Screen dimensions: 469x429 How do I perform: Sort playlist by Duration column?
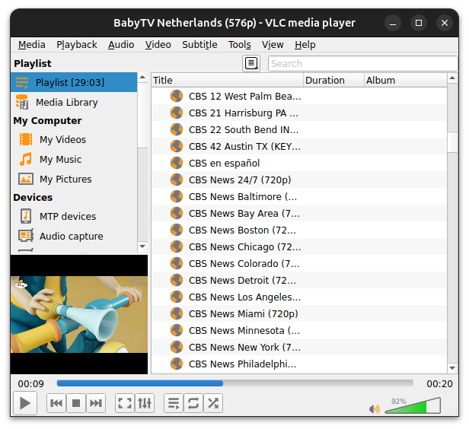[333, 80]
